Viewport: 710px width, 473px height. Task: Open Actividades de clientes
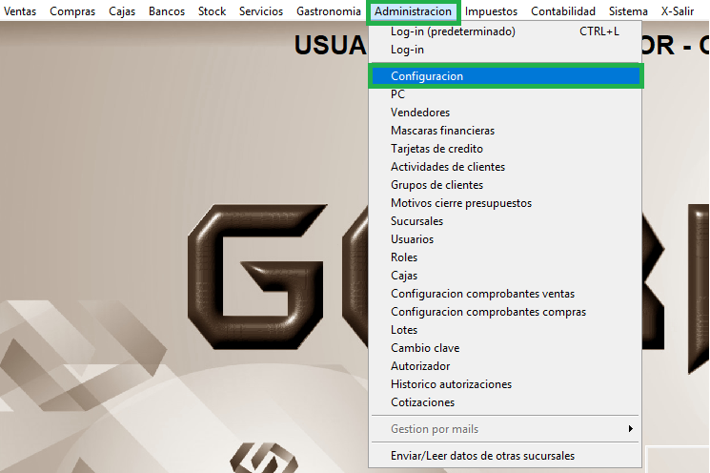[506, 167]
